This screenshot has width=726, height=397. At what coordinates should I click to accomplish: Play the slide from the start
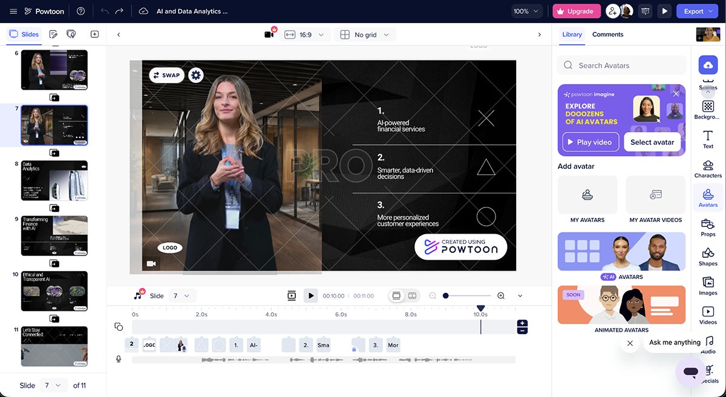point(292,296)
